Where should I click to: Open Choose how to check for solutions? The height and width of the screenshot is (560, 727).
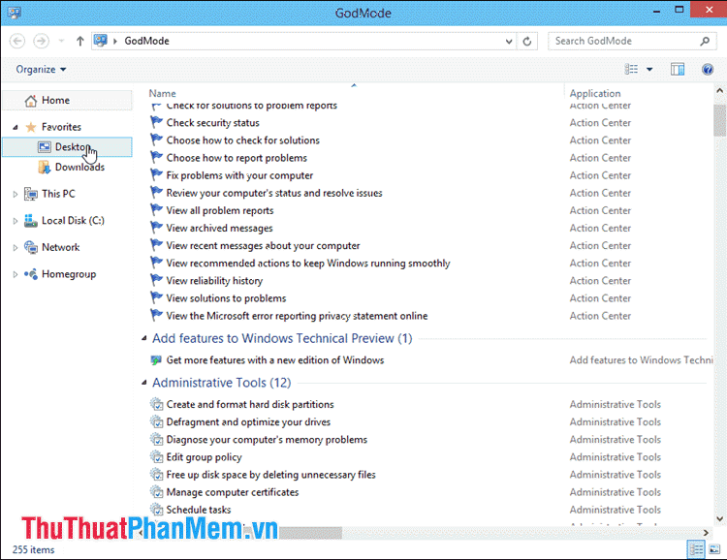[x=243, y=140]
